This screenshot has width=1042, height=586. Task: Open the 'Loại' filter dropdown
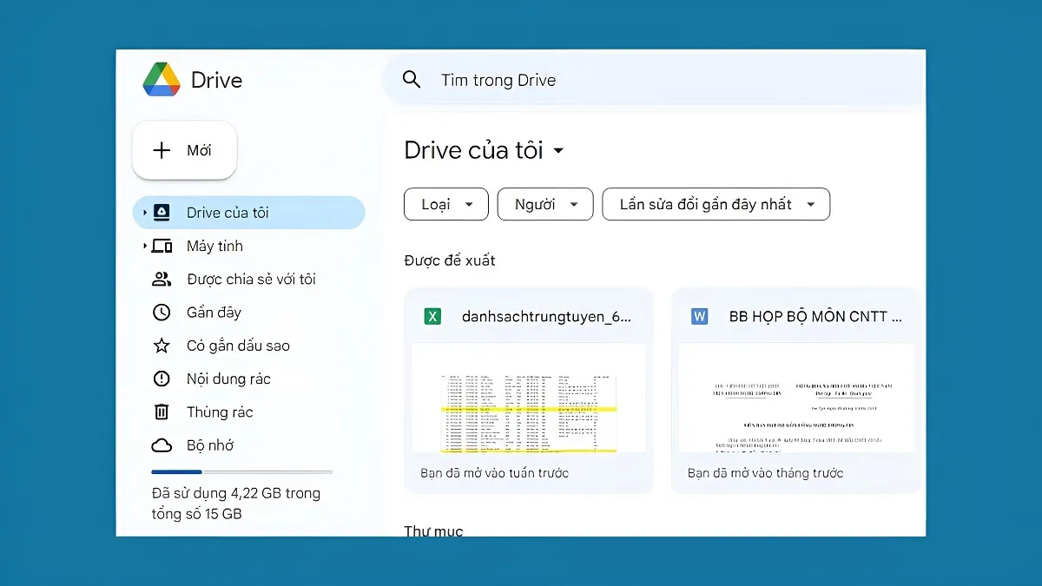[x=445, y=204]
